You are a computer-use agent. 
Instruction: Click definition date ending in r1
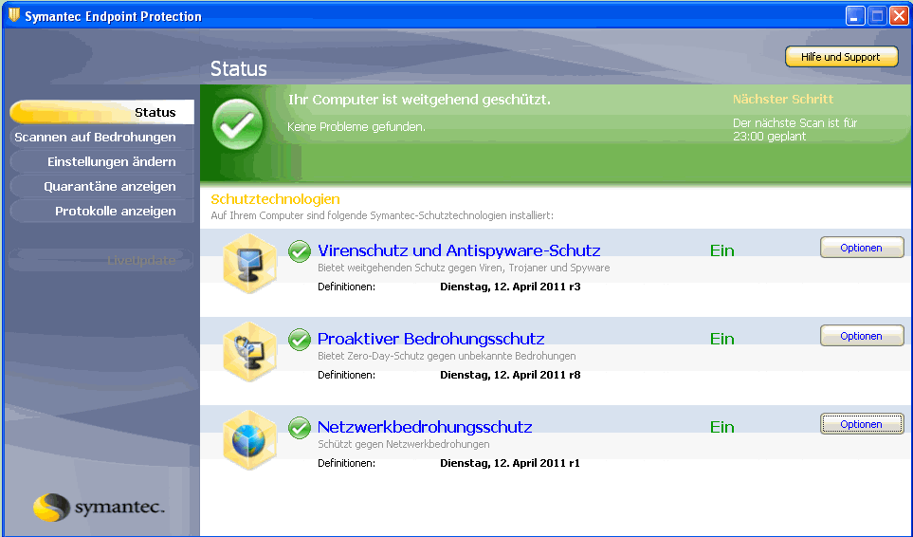510,463
